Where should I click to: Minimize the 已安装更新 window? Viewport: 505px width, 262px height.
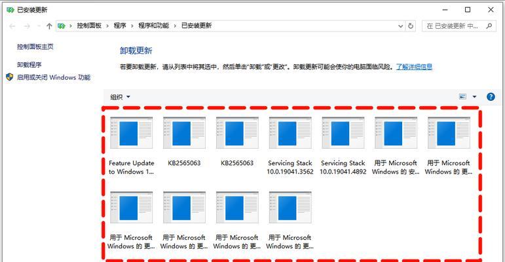[445, 10]
